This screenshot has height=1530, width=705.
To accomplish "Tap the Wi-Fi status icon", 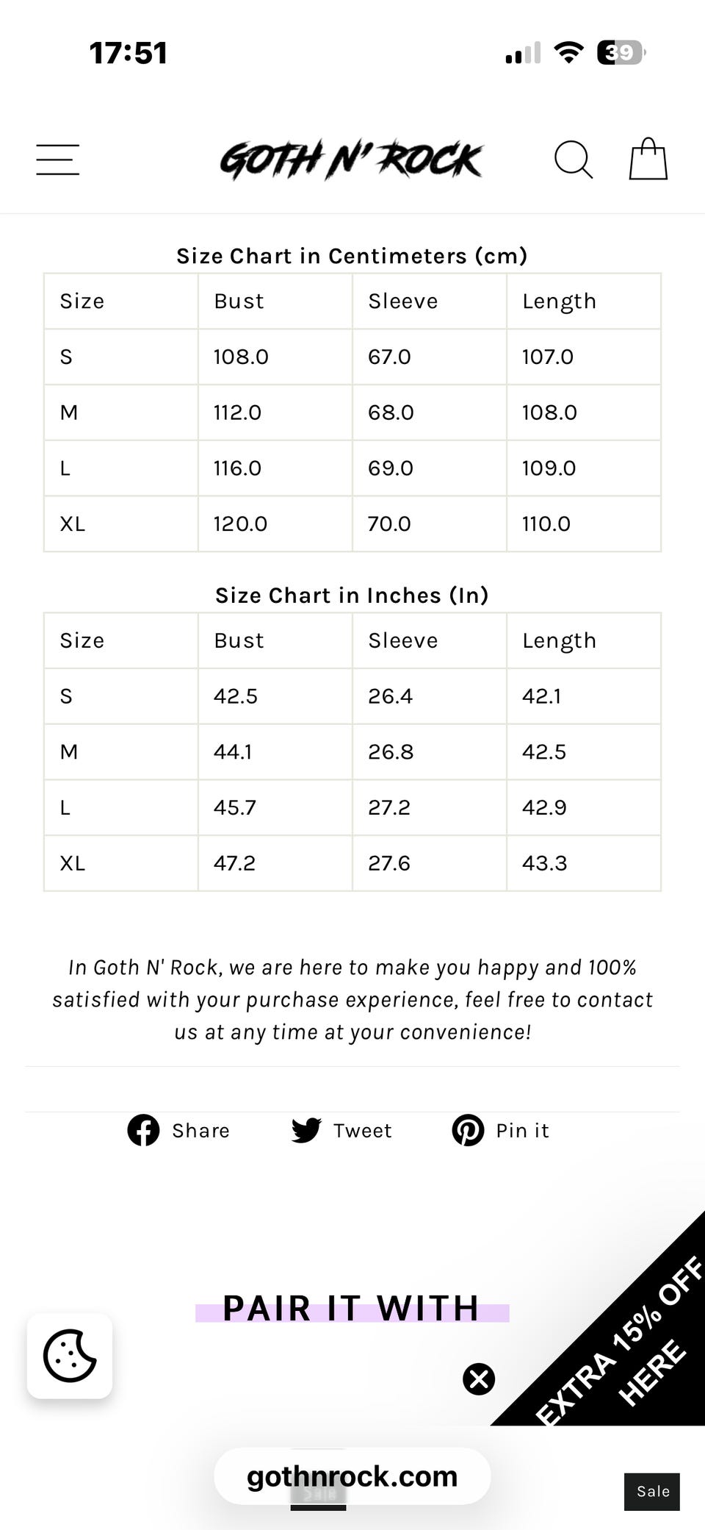I will pyautogui.click(x=568, y=52).
